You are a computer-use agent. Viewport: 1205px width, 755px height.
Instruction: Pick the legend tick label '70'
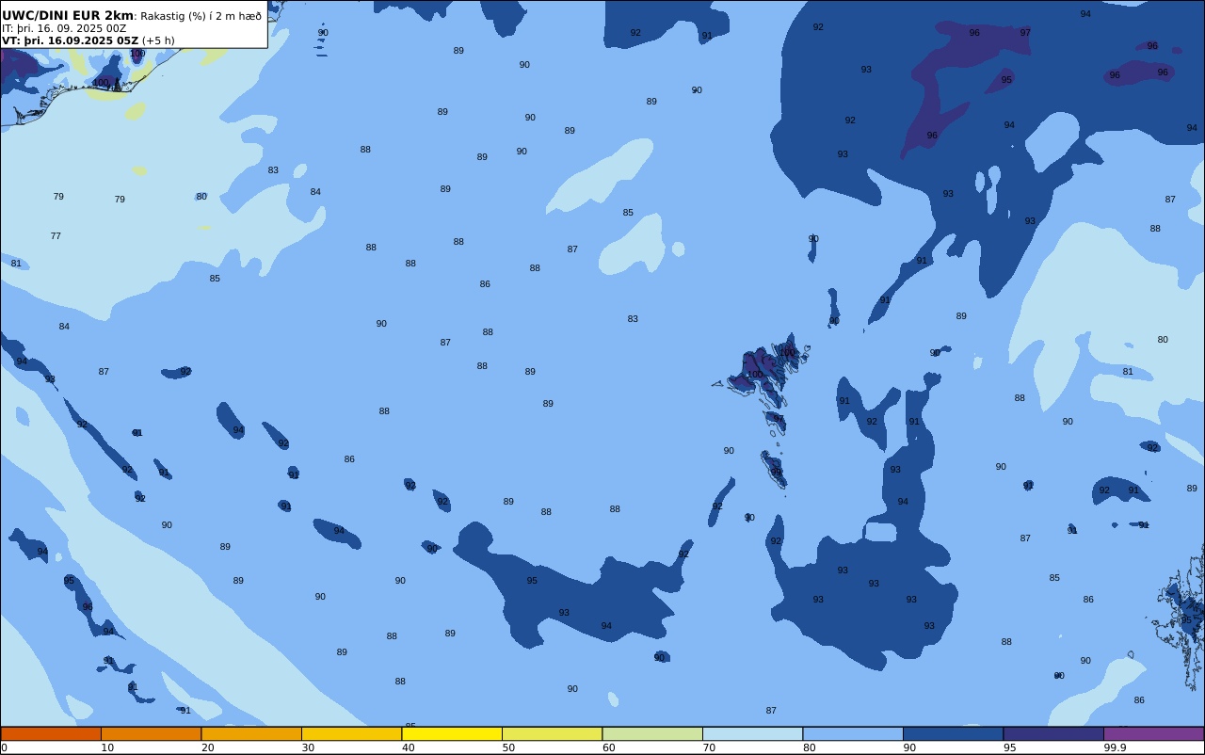(x=709, y=747)
